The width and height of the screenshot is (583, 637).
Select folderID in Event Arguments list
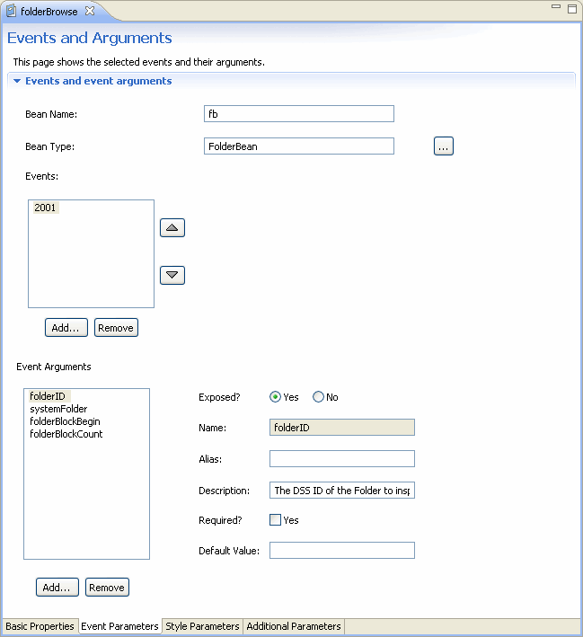(x=48, y=396)
